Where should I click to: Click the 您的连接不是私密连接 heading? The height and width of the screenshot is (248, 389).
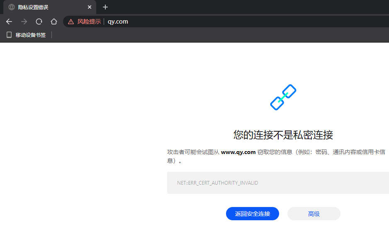point(283,135)
